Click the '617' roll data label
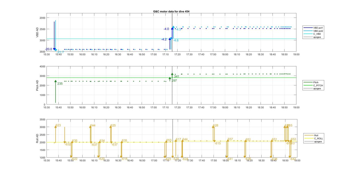 178,139
